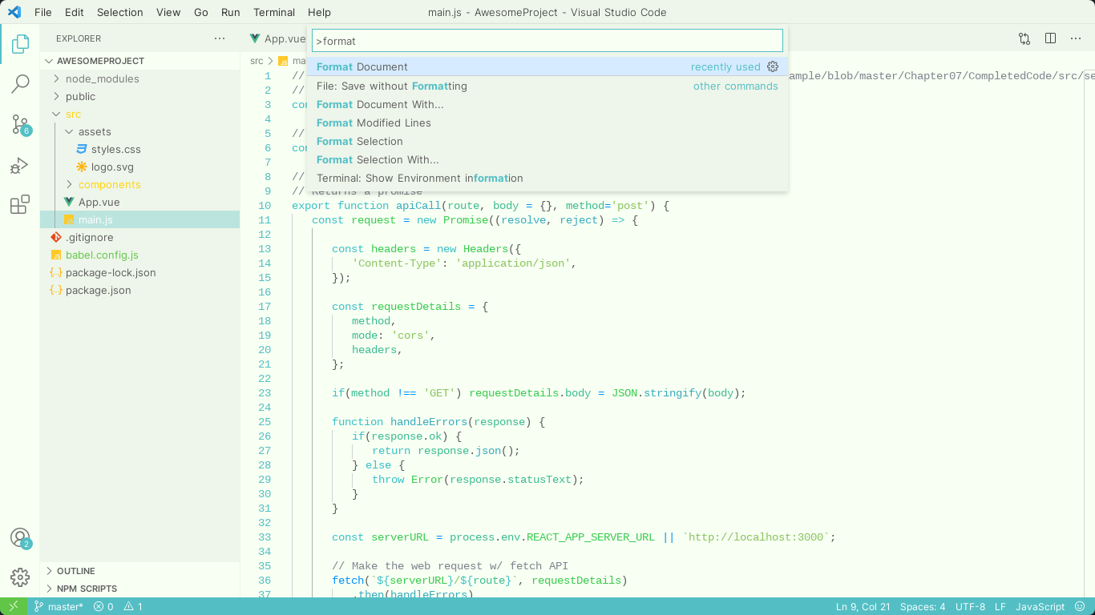Open logo.svg in the explorer
The width and height of the screenshot is (1095, 615).
(139, 167)
